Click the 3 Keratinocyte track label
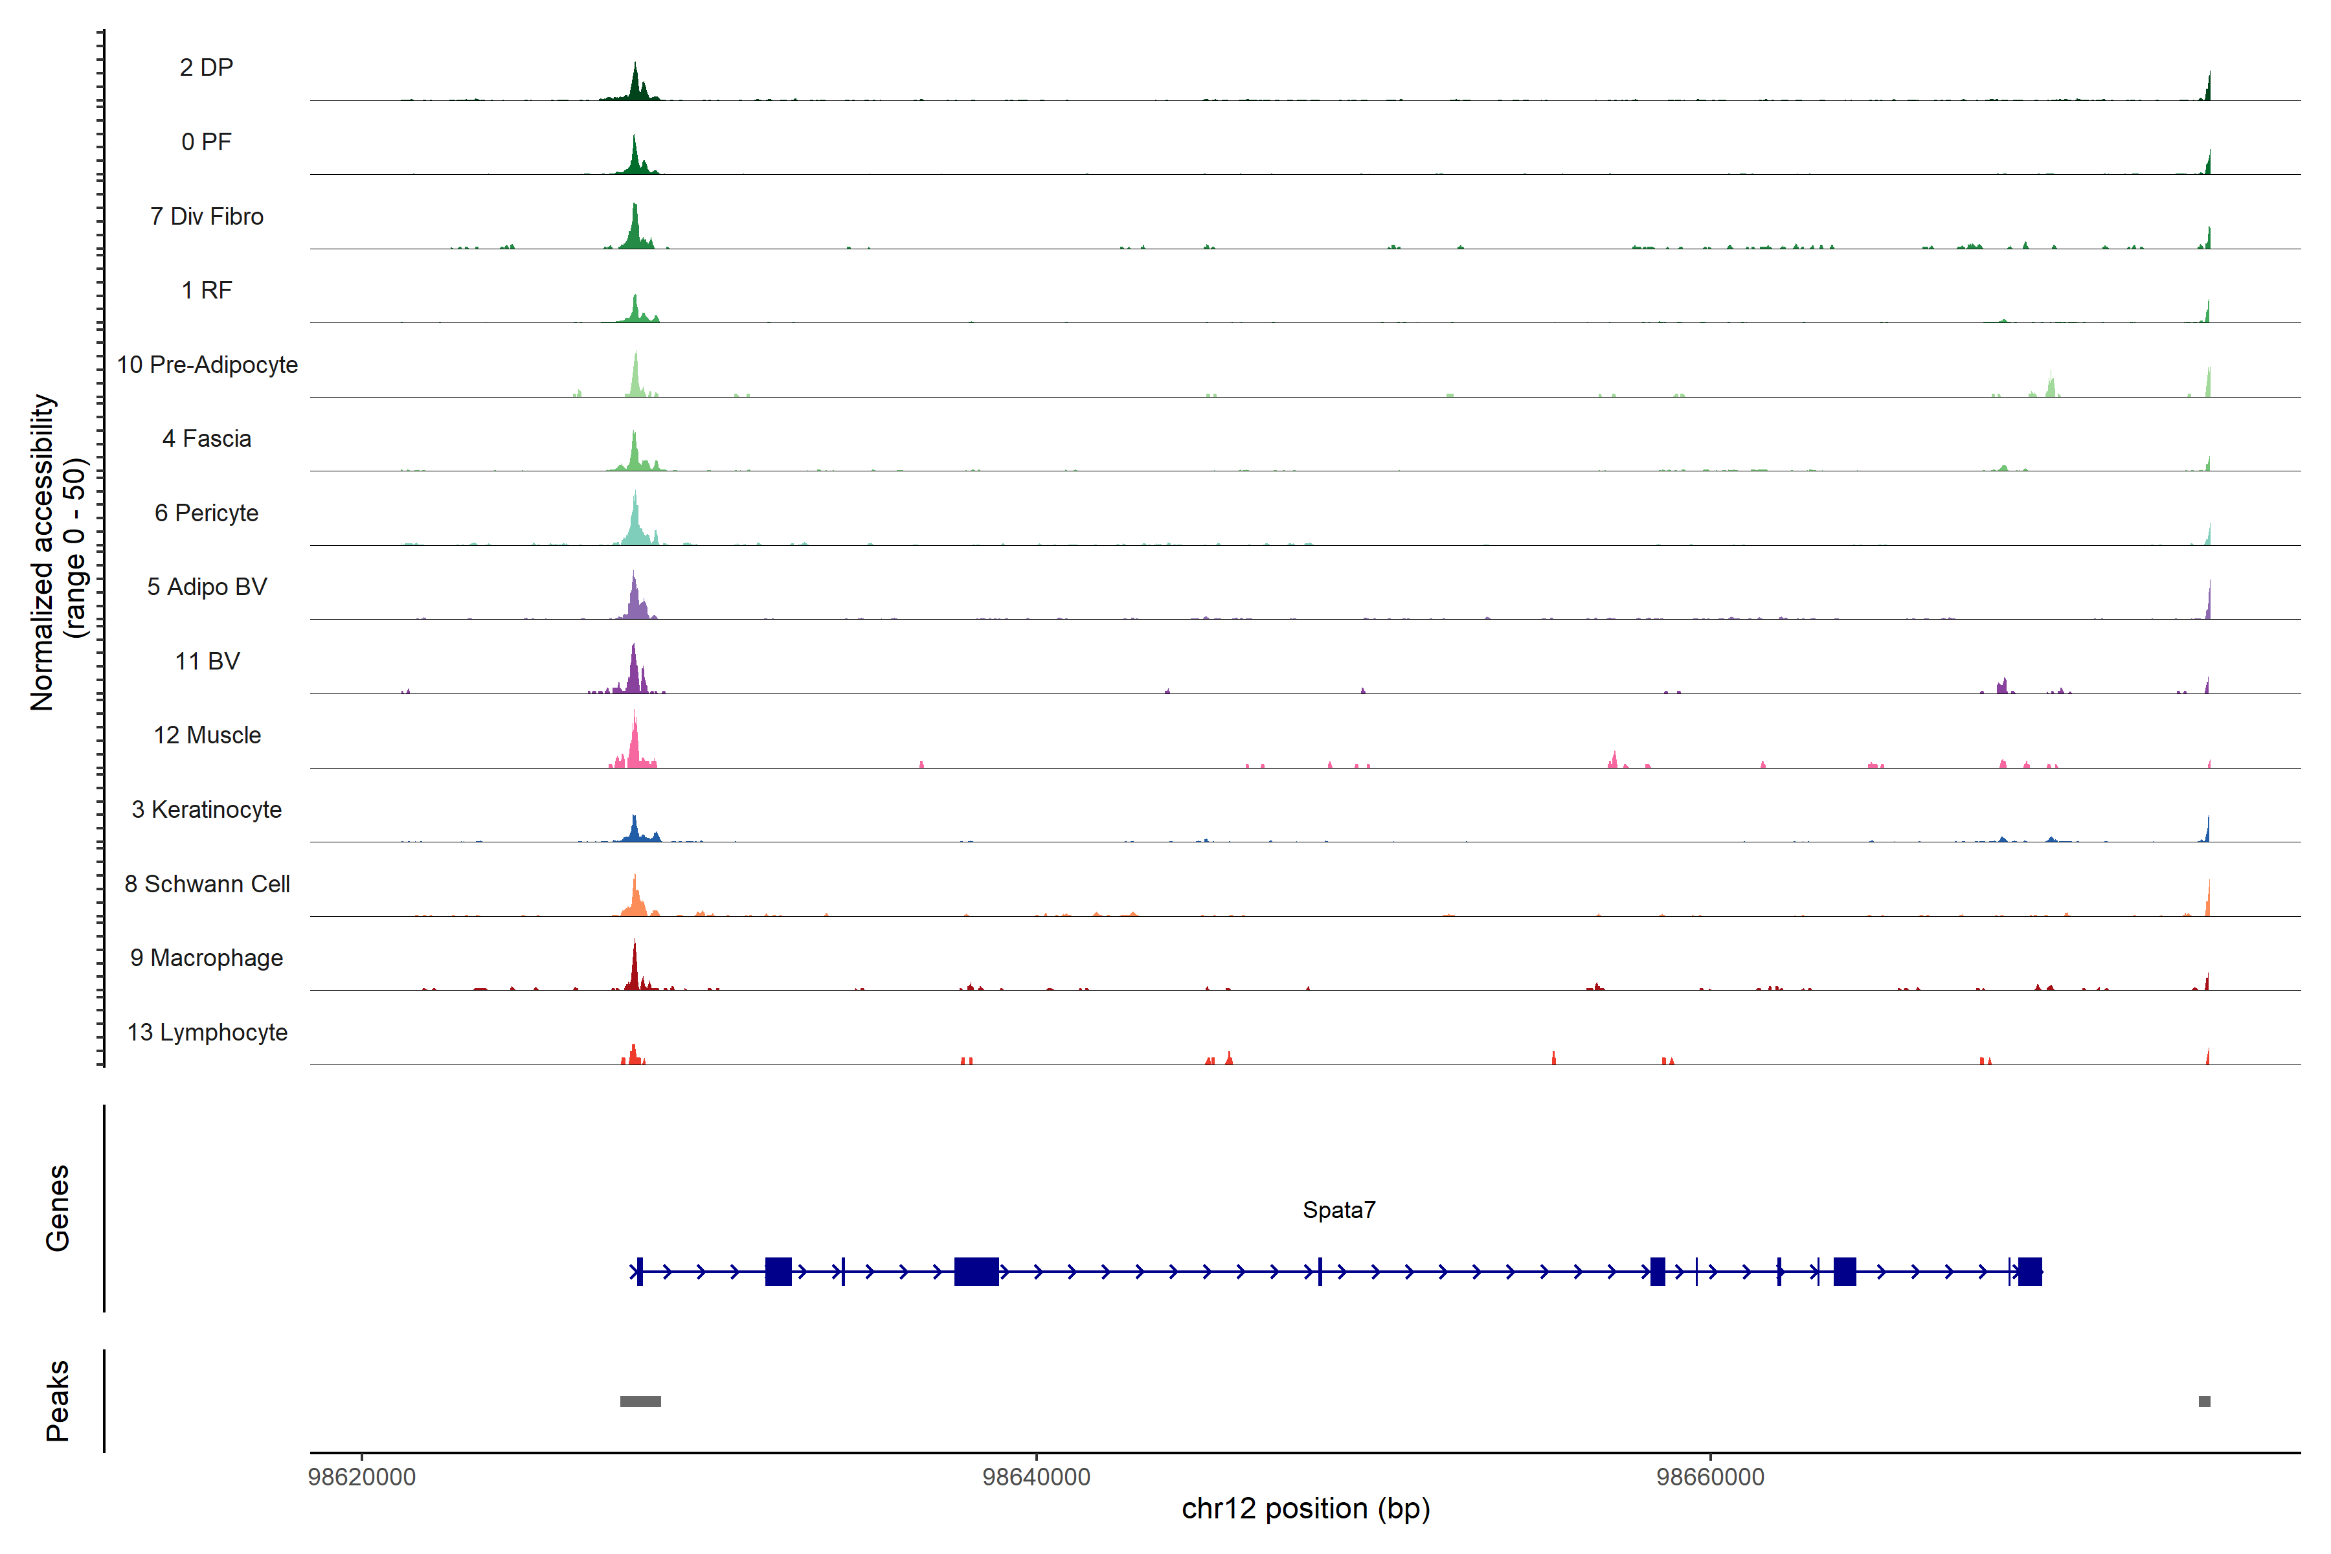 tap(206, 810)
